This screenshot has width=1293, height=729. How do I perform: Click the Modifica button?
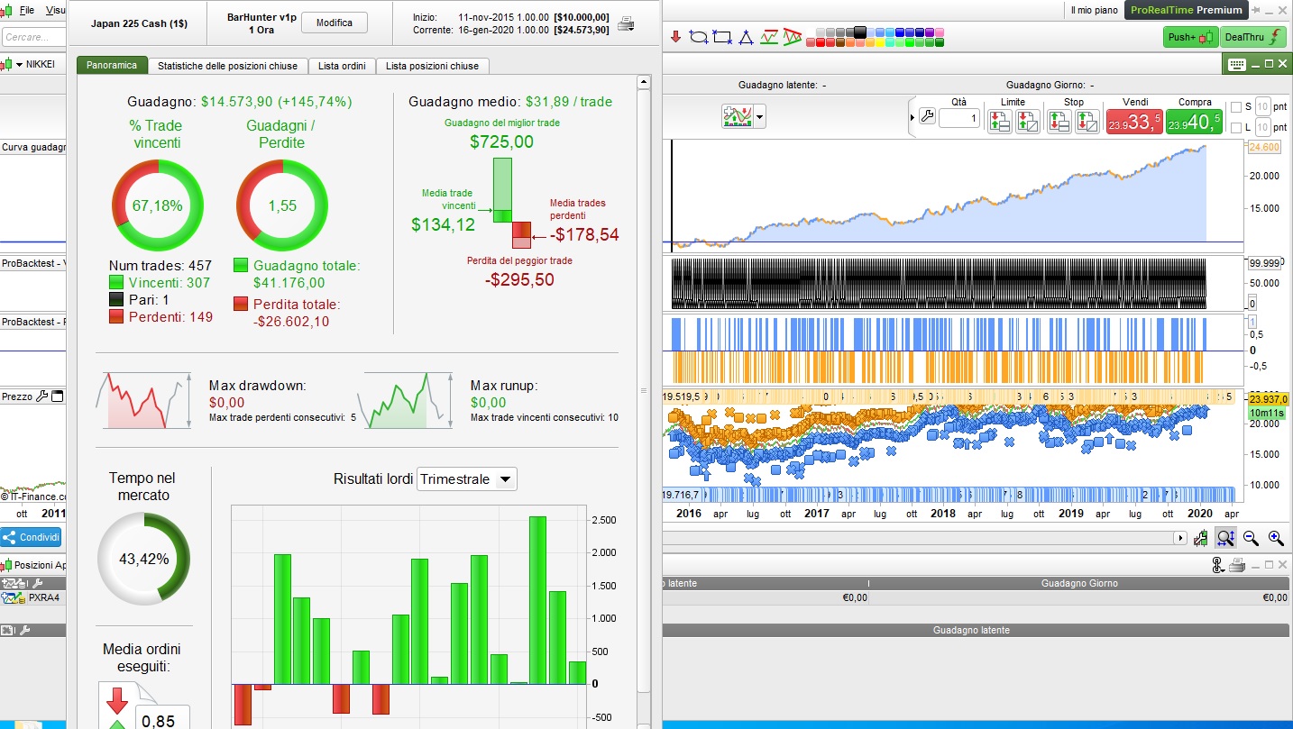coord(335,23)
